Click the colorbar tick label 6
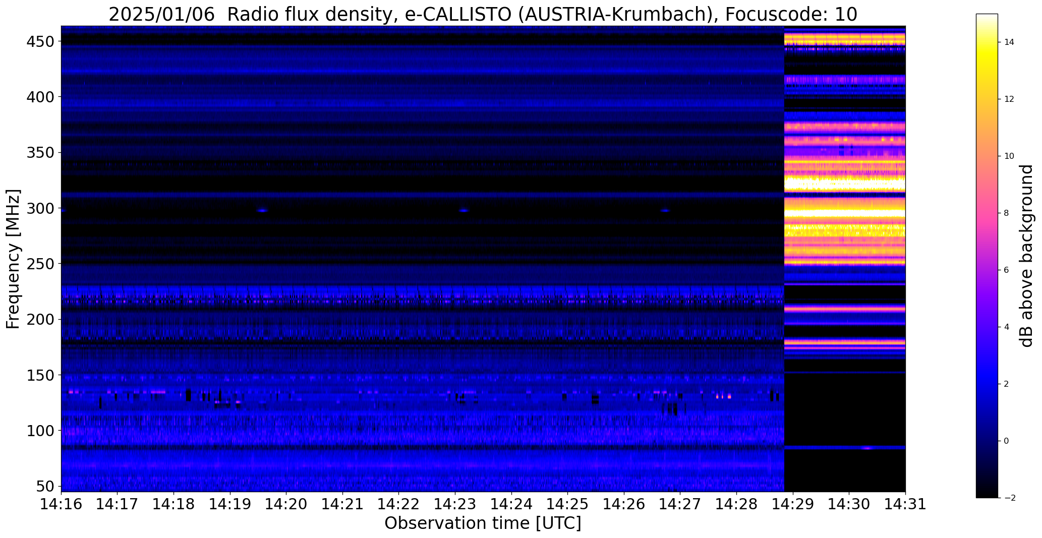1042x538 pixels. (x=1007, y=270)
